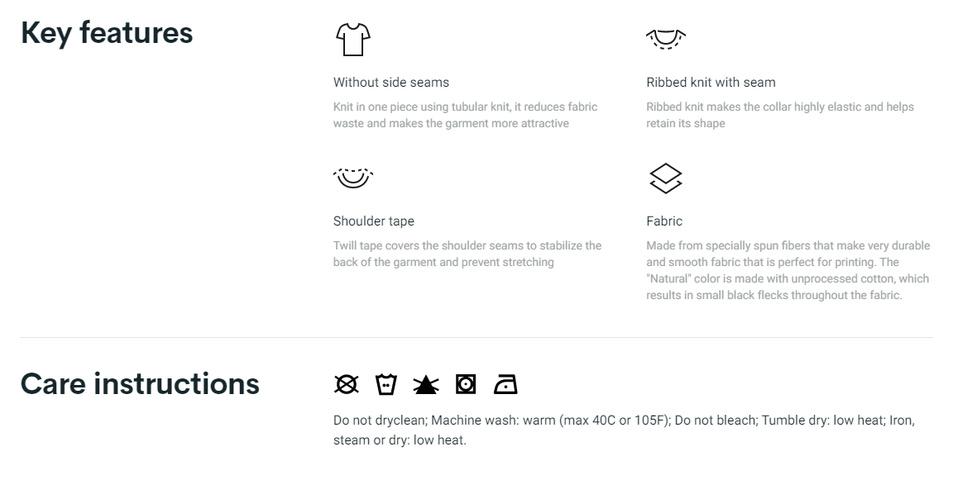Screen dimensions: 958x480
Task: Click the ribbed collar icon
Action: 666,39
